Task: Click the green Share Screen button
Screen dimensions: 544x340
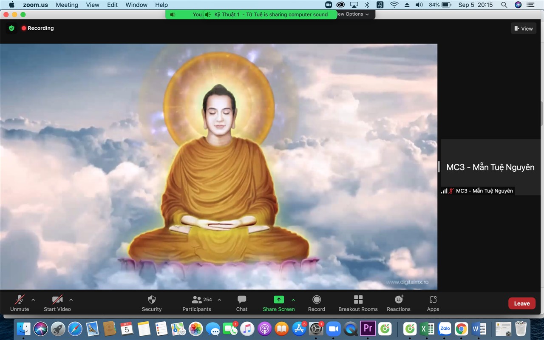Action: (279, 303)
